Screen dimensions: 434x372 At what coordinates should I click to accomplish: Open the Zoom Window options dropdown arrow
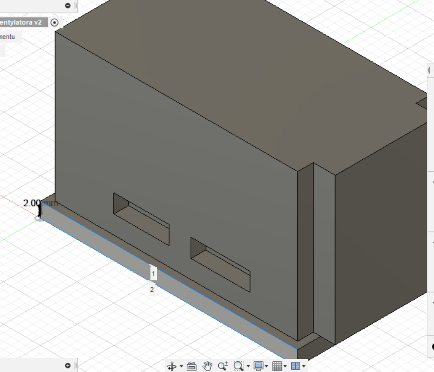coord(248,366)
